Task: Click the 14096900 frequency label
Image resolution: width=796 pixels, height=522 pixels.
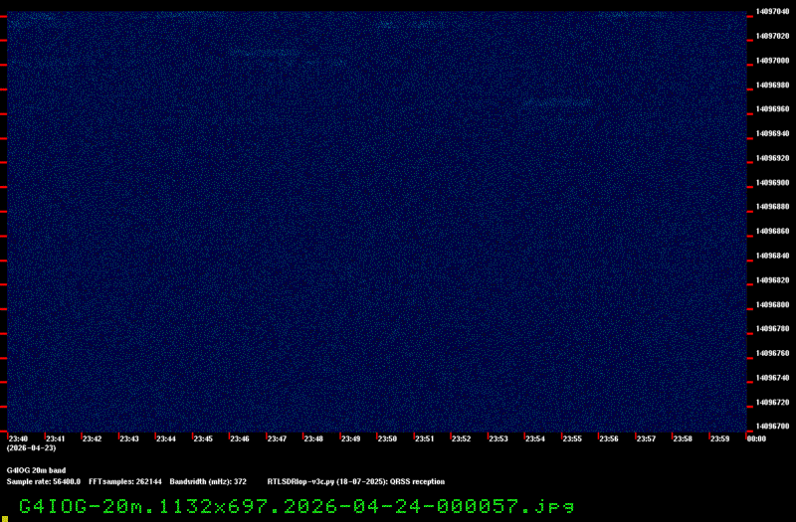Action: click(x=773, y=182)
